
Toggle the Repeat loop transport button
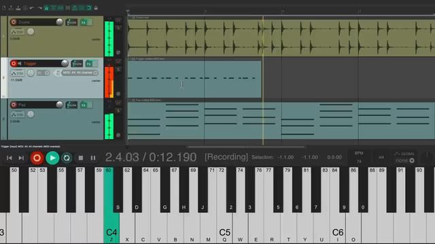[67, 158]
